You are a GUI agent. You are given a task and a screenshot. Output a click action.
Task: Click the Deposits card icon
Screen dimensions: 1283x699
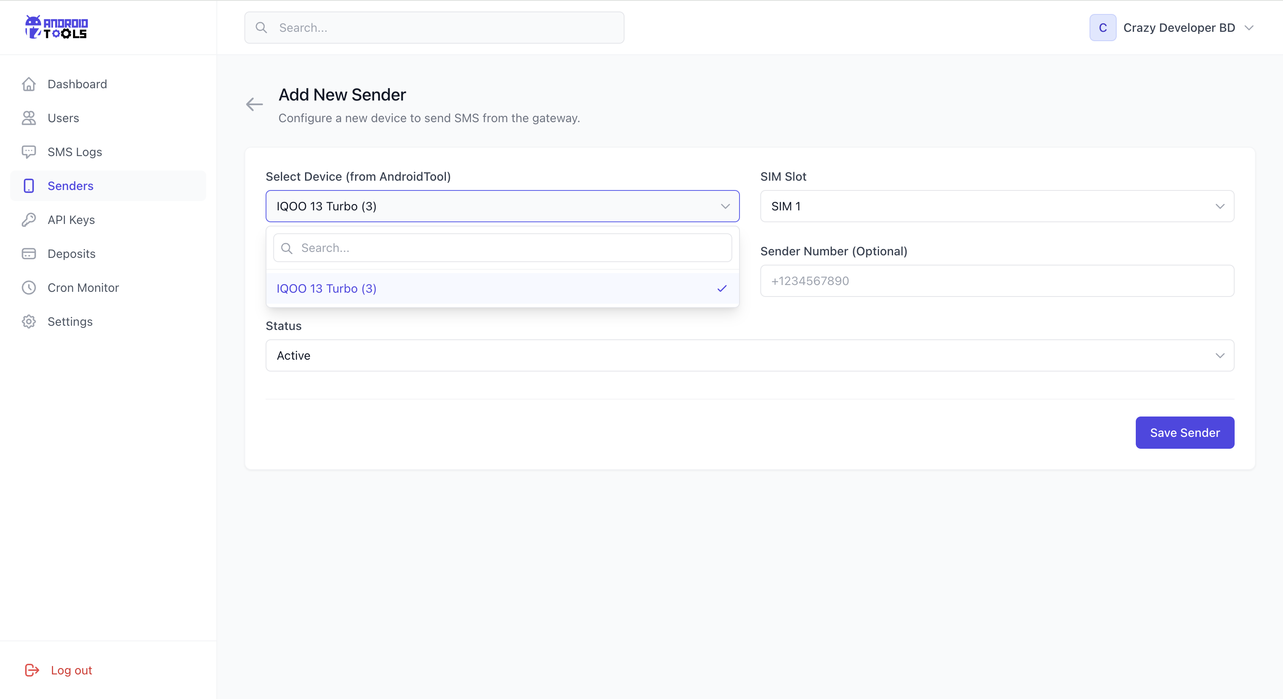29,253
